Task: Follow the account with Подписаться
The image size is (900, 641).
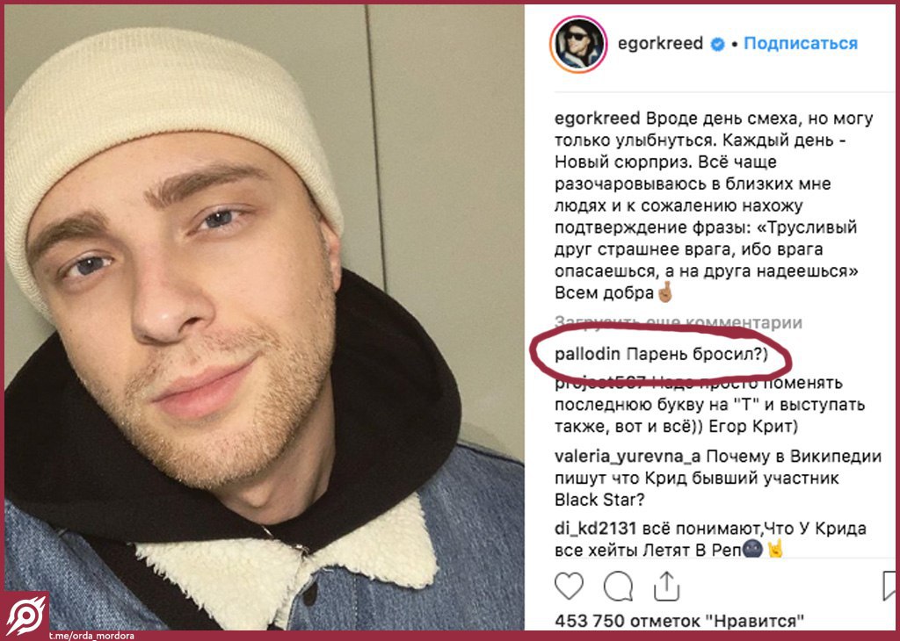Action: 801,44
